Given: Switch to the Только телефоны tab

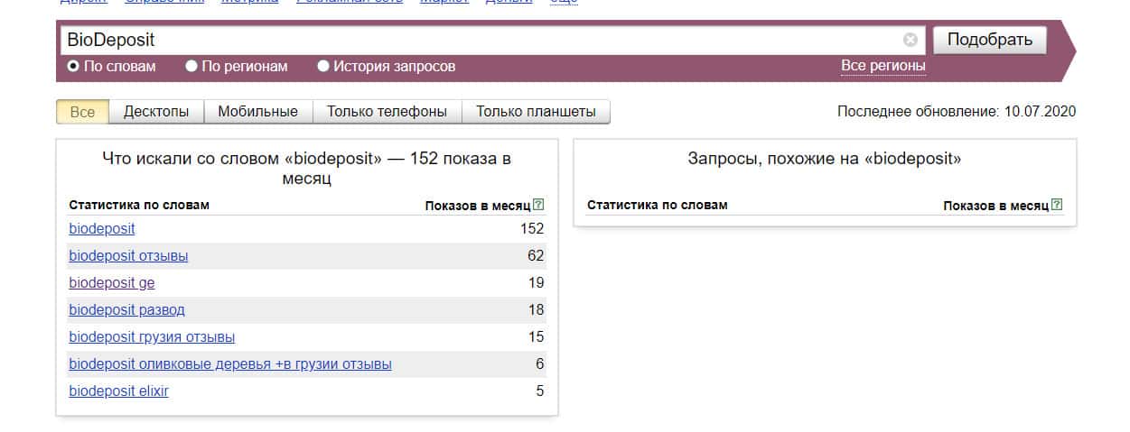Looking at the screenshot, I should (387, 112).
